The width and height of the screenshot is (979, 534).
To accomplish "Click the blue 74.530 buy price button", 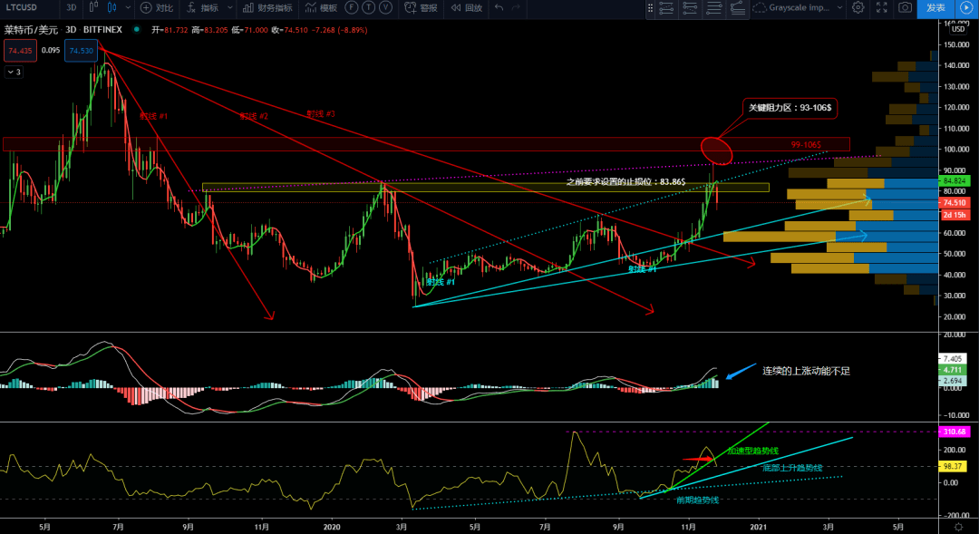I will [81, 51].
